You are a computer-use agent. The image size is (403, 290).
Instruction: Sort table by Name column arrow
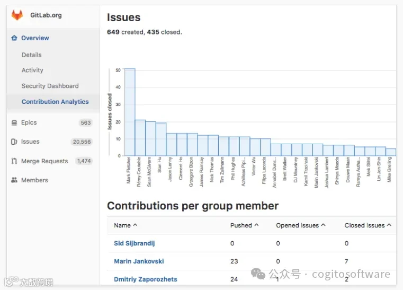(135, 225)
